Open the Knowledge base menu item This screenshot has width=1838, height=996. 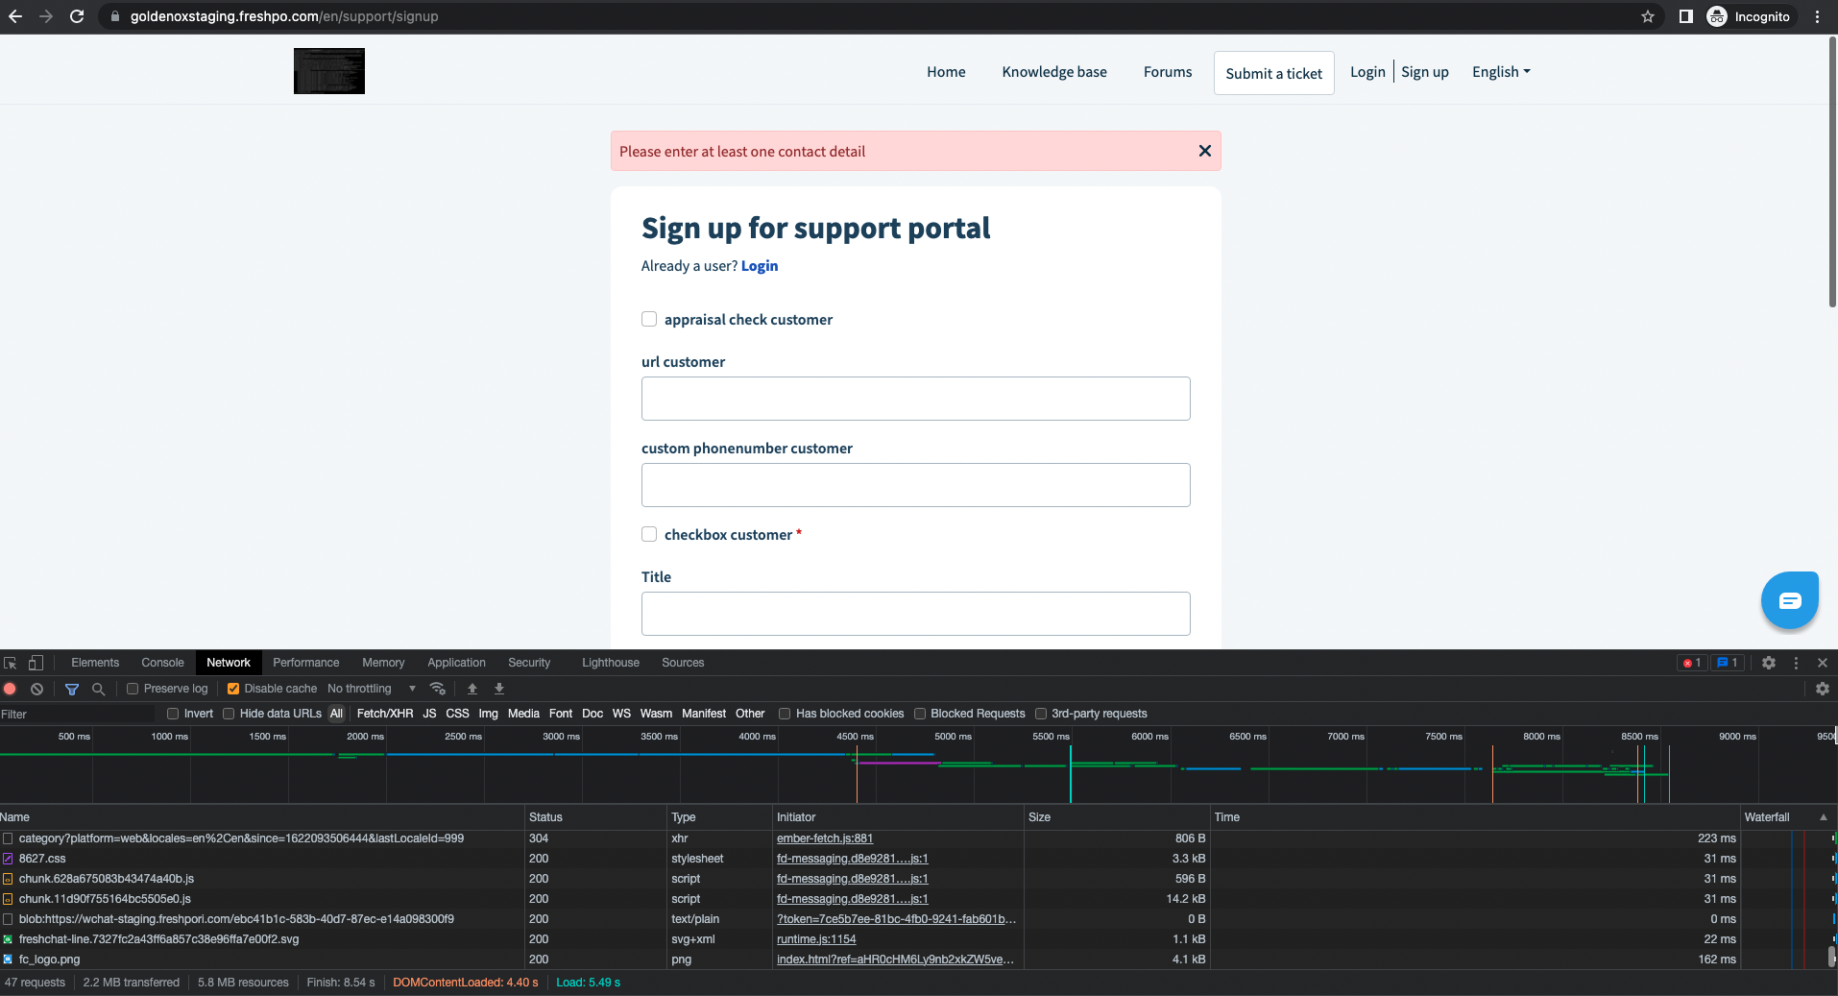1053,72
